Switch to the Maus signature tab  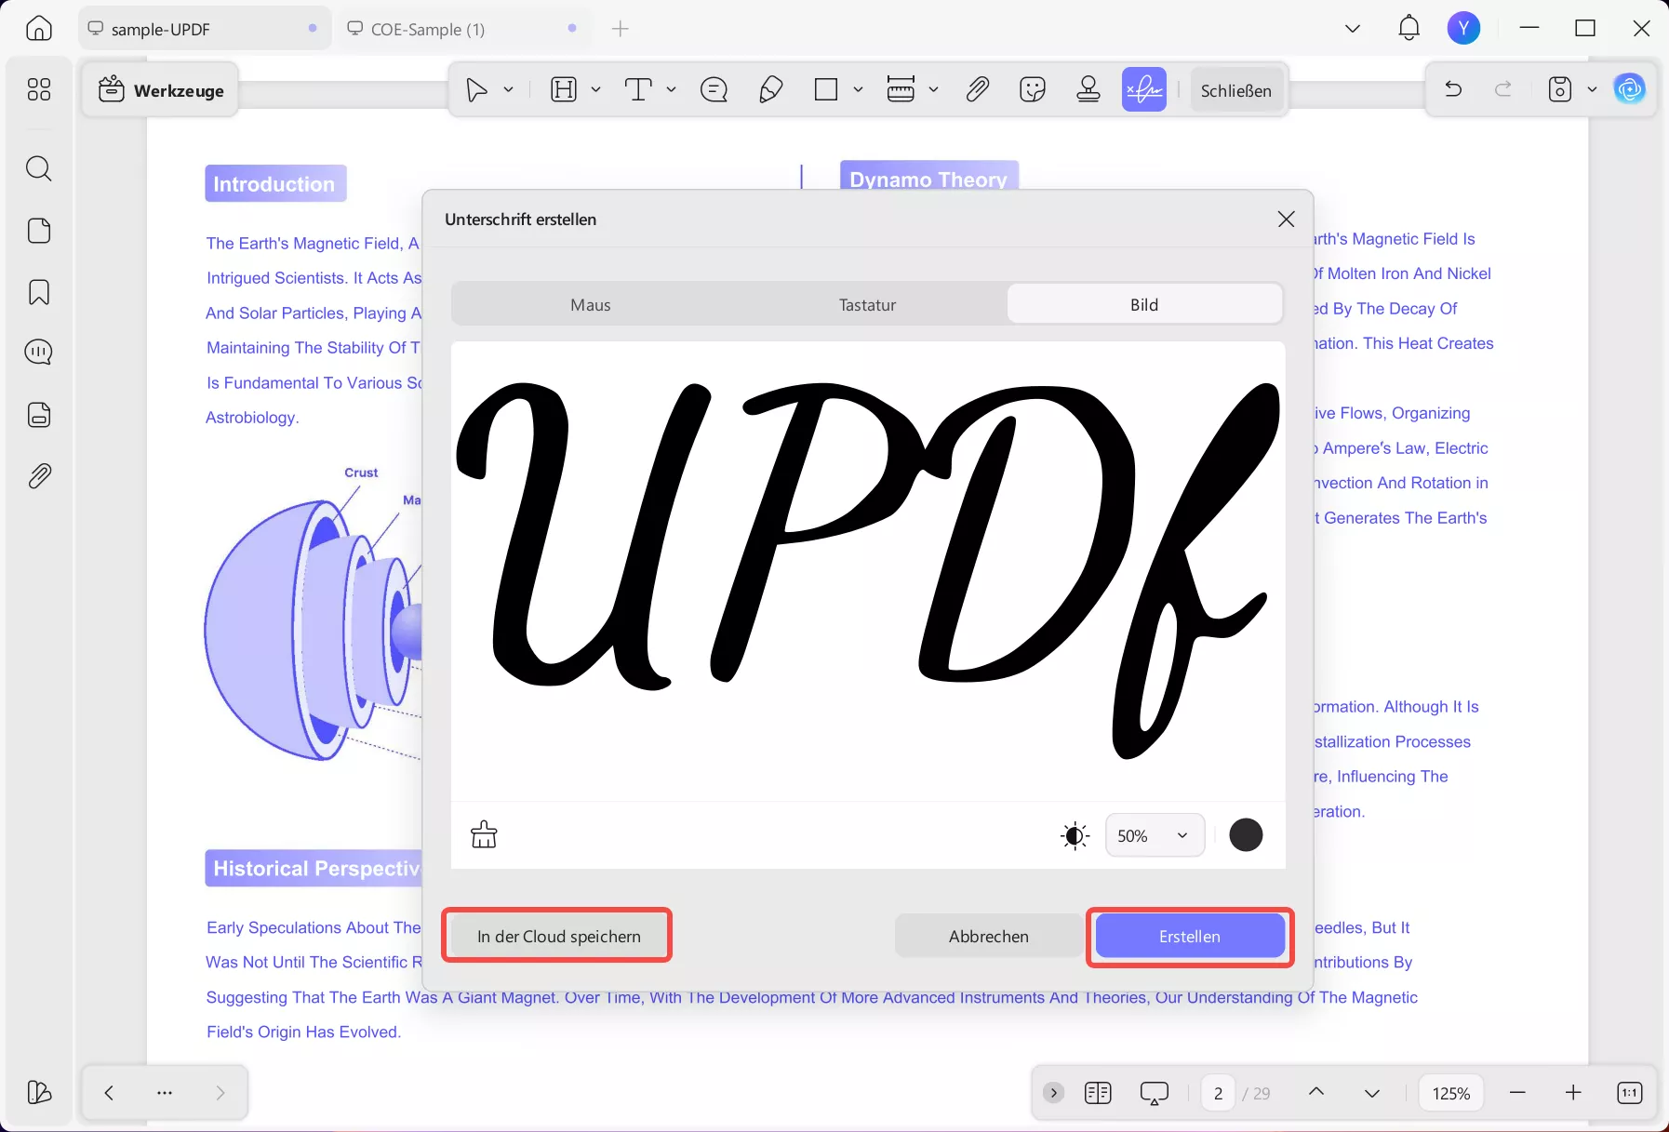pyautogui.click(x=591, y=305)
